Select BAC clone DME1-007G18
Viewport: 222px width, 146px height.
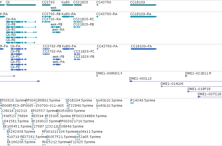(210, 97)
